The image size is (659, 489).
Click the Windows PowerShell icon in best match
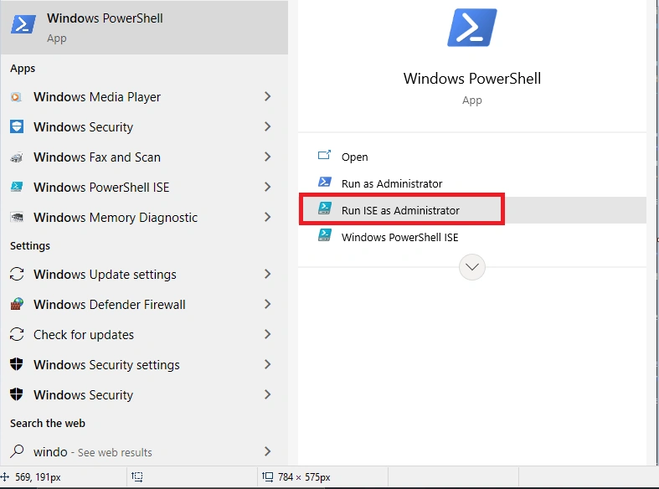[x=23, y=24]
